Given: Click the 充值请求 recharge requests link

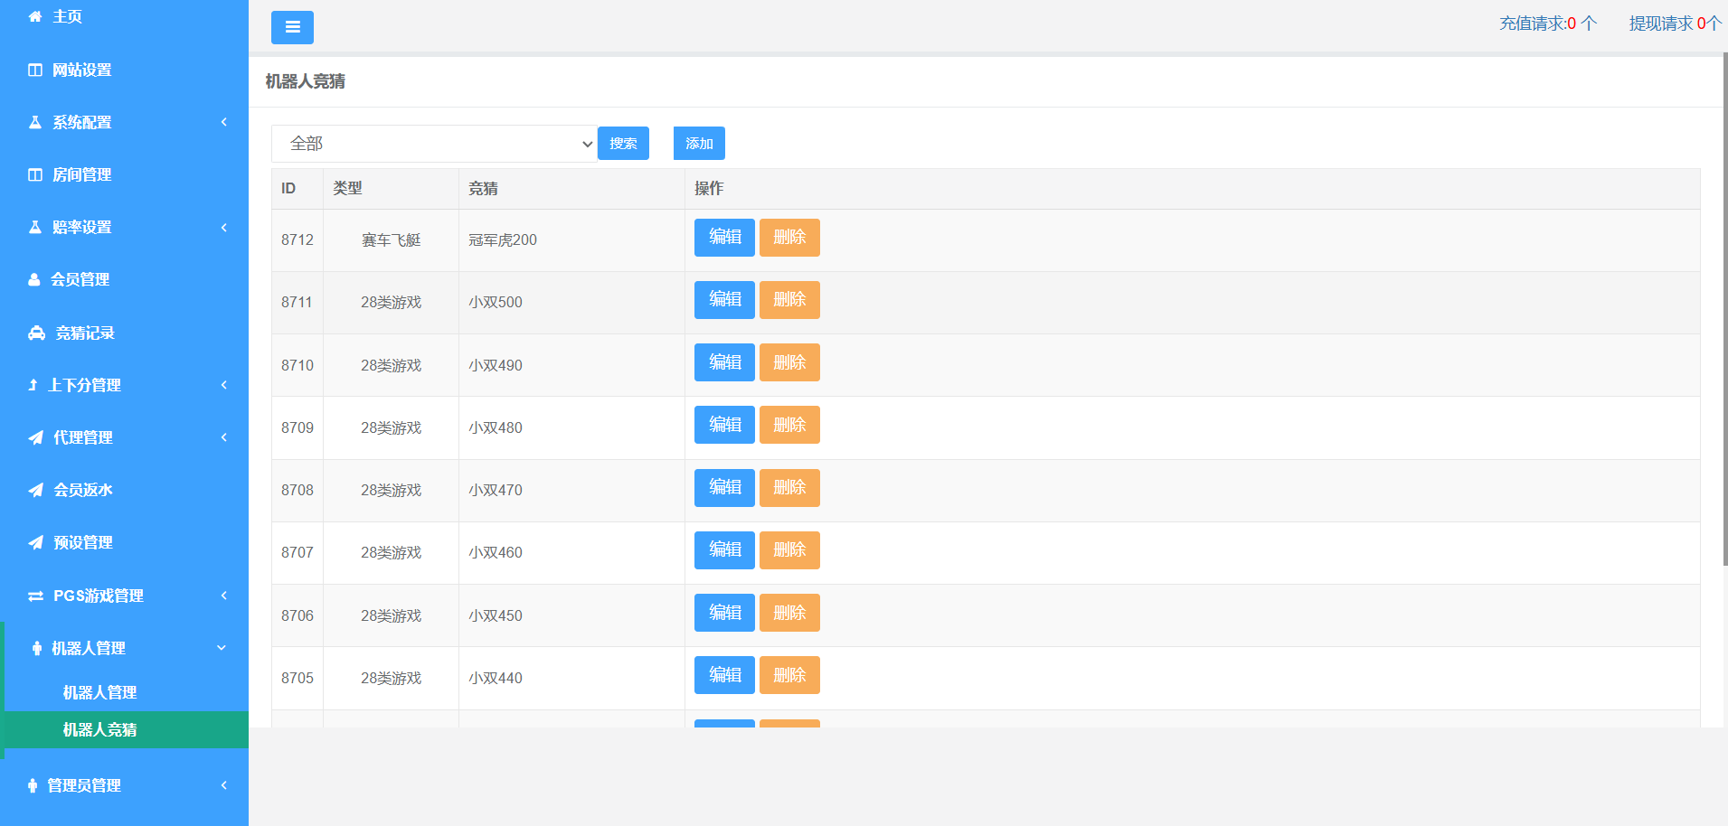Looking at the screenshot, I should coord(1547,23).
